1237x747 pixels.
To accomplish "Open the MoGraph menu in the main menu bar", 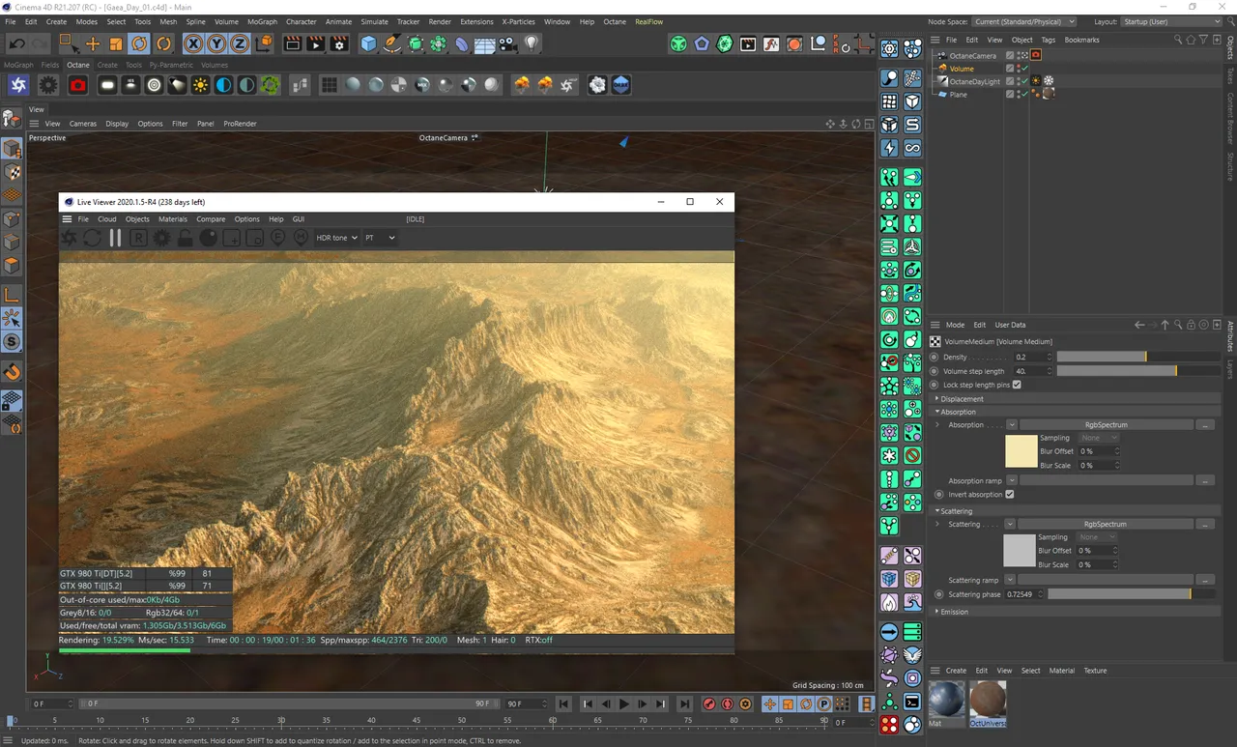I will pyautogui.click(x=262, y=21).
